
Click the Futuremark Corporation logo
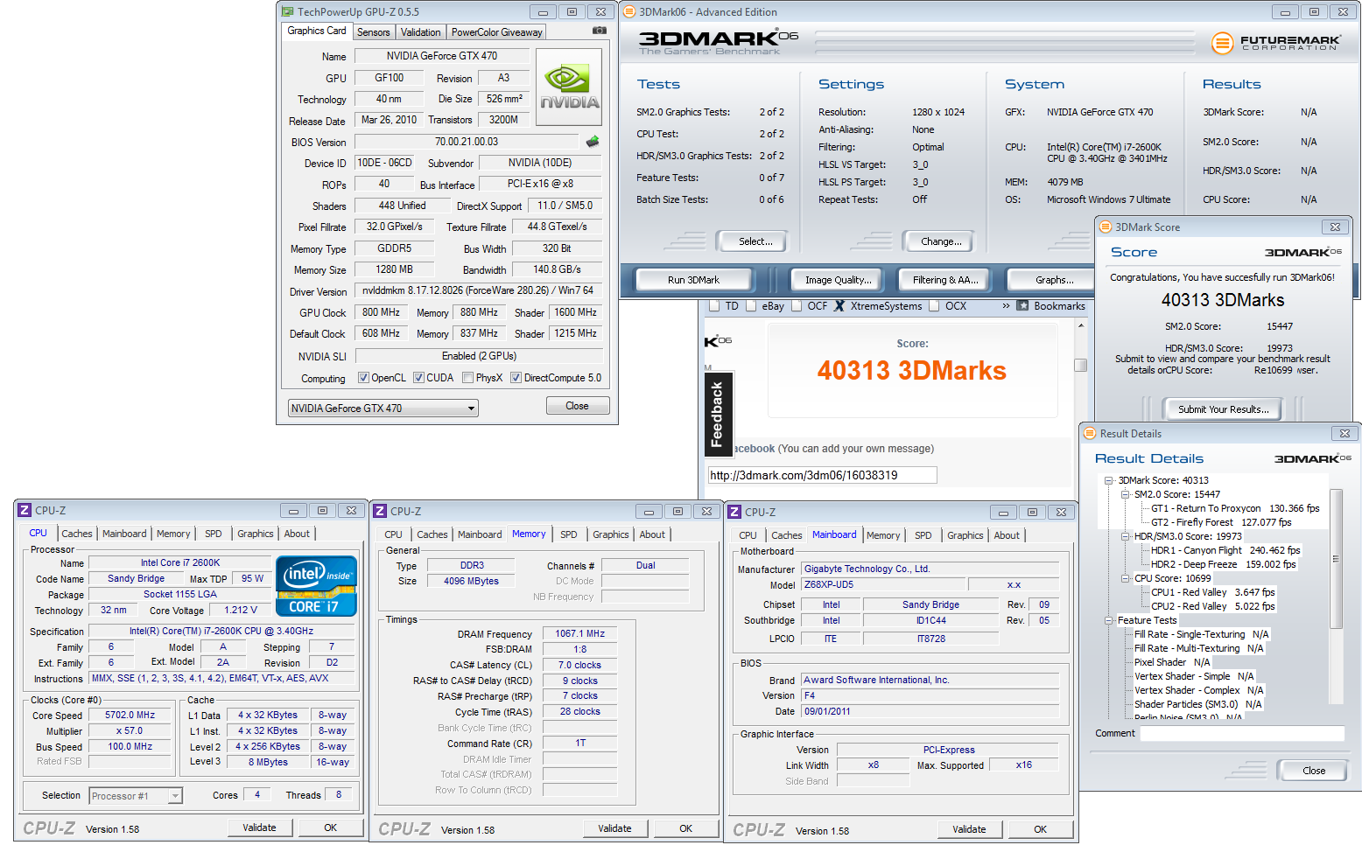click(1275, 42)
